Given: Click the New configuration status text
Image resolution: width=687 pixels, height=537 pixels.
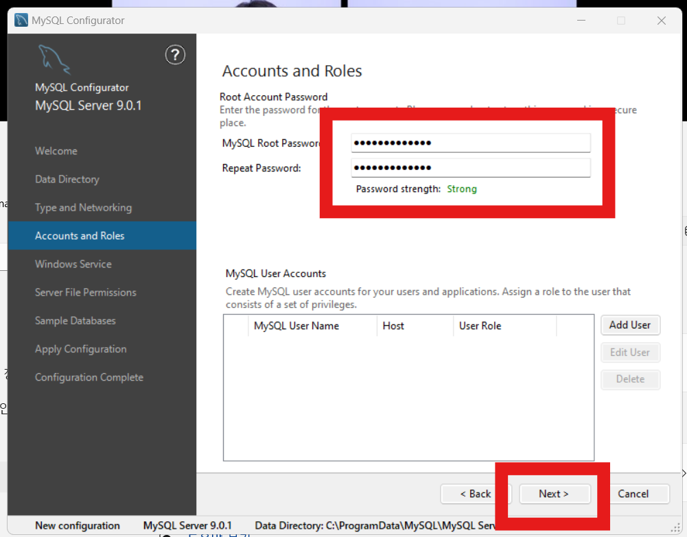Looking at the screenshot, I should coord(77,525).
